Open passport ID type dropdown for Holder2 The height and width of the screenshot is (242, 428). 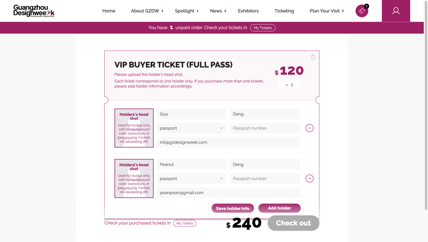tap(191, 178)
